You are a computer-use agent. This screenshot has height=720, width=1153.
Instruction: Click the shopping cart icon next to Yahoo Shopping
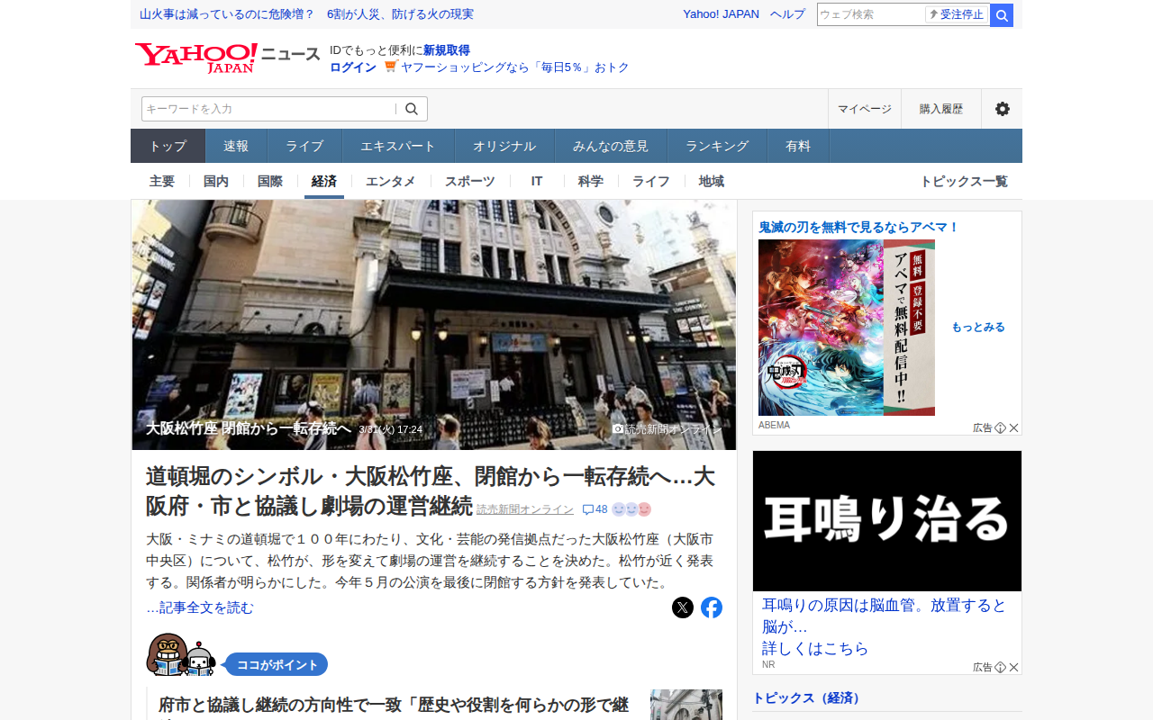tap(390, 67)
